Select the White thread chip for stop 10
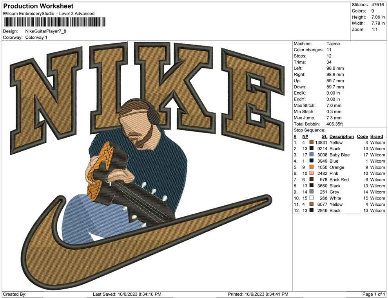This screenshot has width=388, height=298. coord(311,198)
